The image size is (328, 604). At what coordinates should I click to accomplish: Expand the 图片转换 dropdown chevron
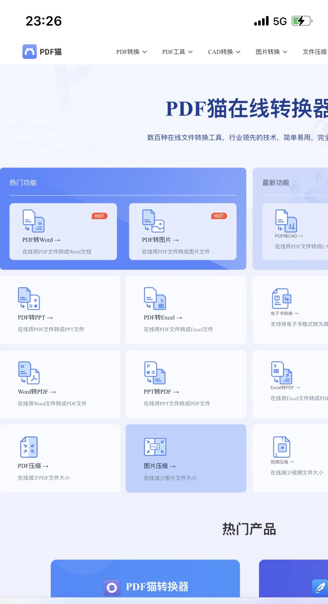coord(285,52)
